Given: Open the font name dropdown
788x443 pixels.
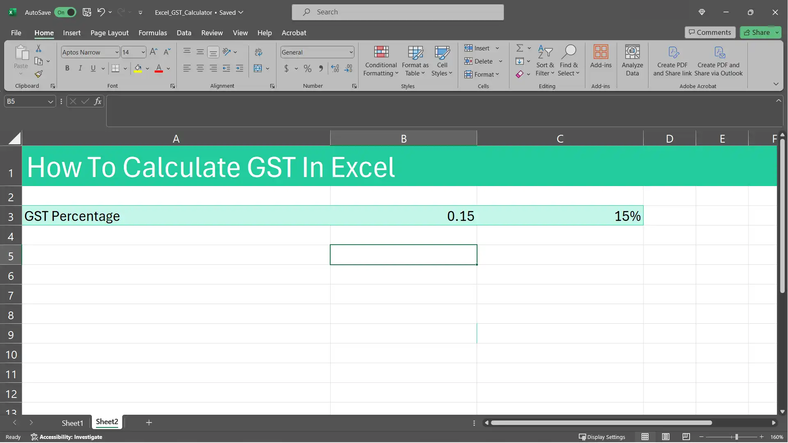Looking at the screenshot, I should [x=117, y=52].
